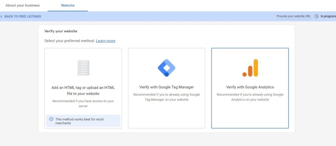Click Recommended if you have server access text
Image resolution: width=336 pixels, height=146 pixels.
tap(83, 103)
